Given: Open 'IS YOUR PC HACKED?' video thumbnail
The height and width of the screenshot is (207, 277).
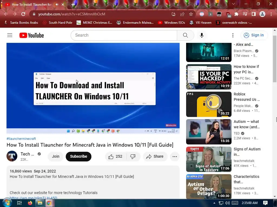Looking at the screenshot, I should tap(209, 77).
